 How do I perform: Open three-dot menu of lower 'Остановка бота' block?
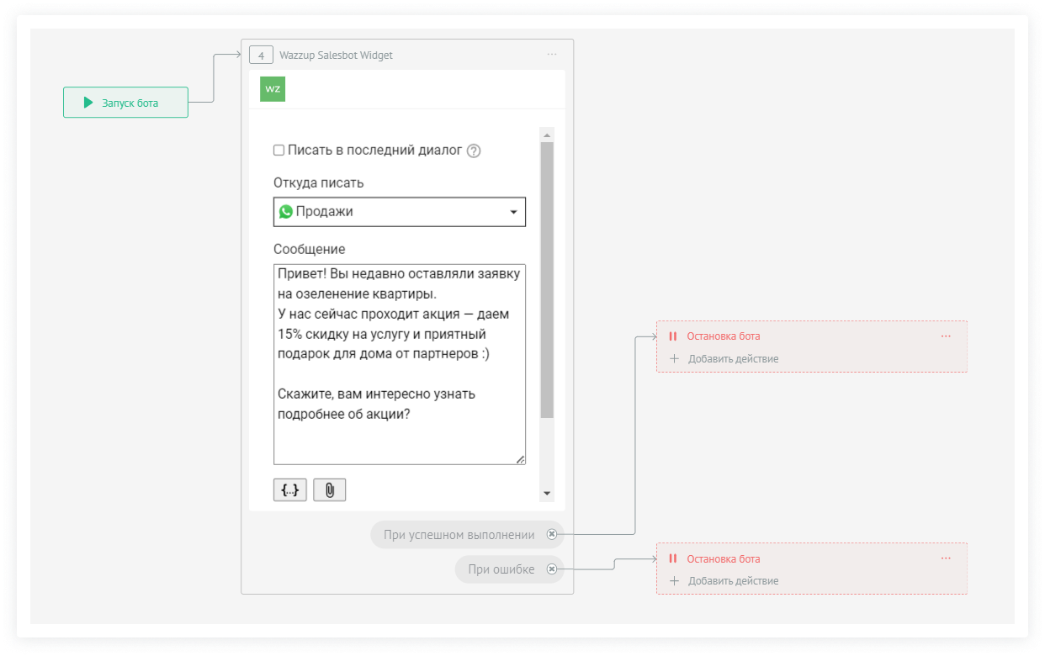[946, 558]
